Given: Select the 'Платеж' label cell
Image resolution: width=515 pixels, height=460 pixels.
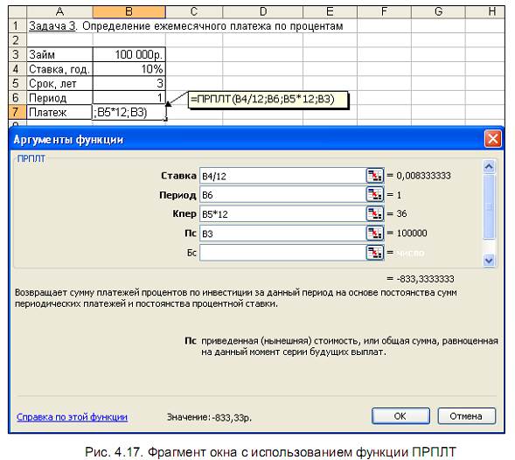Looking at the screenshot, I should point(59,112).
